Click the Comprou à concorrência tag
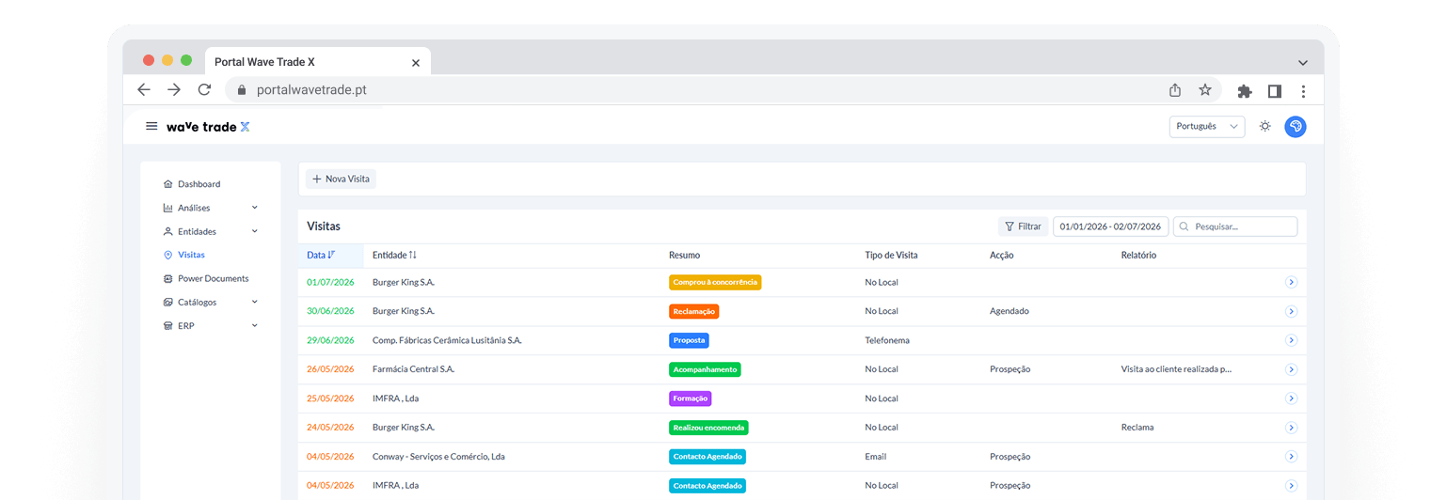This screenshot has width=1447, height=500. 715,282
